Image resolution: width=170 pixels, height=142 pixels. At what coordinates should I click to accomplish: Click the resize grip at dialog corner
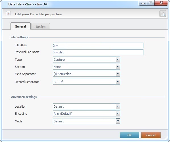coord(166,138)
